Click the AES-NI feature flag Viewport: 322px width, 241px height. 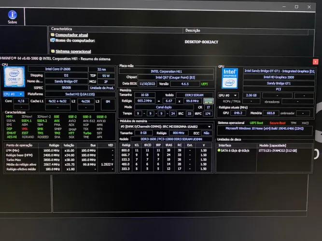12,137
